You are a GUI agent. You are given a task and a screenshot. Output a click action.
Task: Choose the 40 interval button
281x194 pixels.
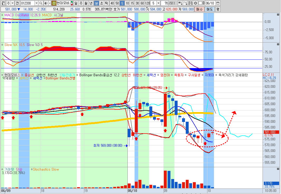(x=112, y=3)
